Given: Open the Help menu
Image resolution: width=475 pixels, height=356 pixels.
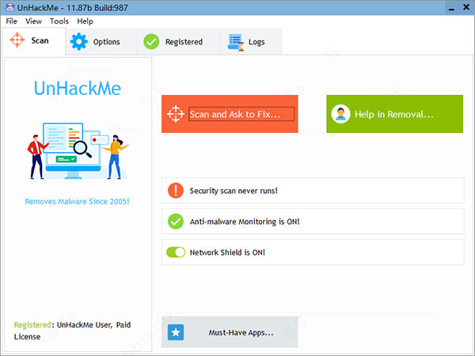Looking at the screenshot, I should point(85,21).
